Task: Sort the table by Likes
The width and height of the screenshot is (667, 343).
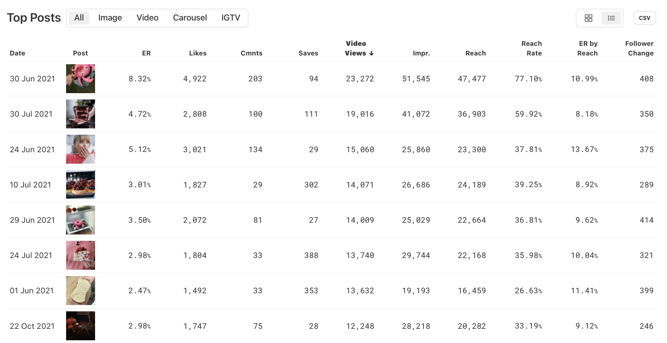Action: coord(198,53)
